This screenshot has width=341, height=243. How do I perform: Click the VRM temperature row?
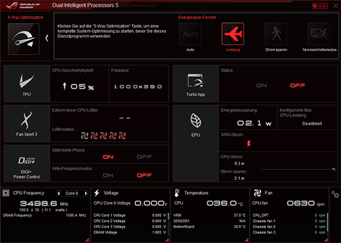pos(210,215)
